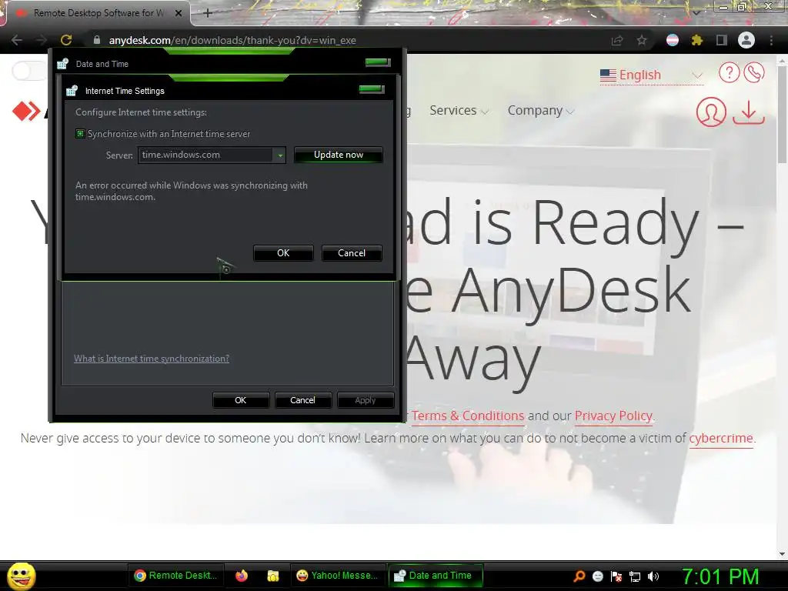Click Cancel in Date and Time dialog

(x=302, y=400)
